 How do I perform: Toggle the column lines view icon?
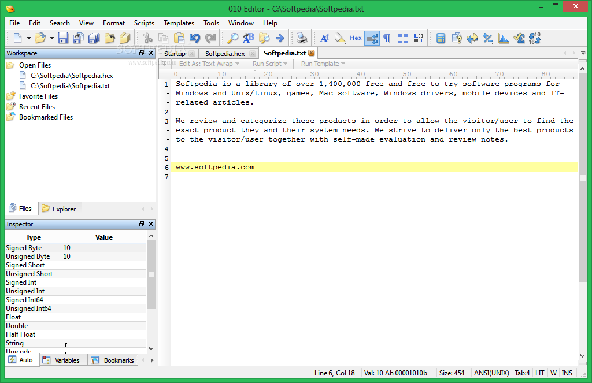pos(403,38)
